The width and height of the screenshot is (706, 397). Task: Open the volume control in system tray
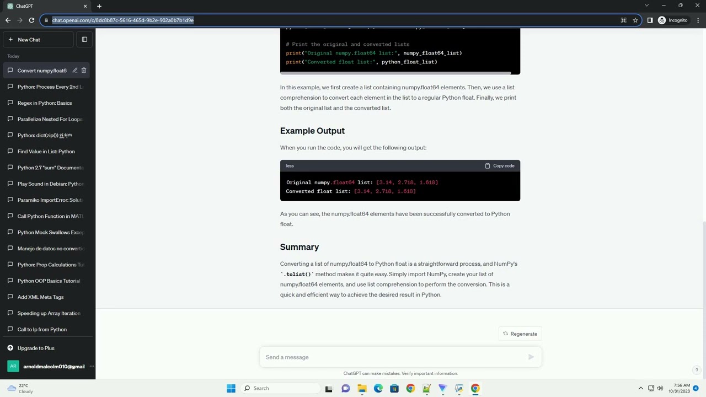pos(660,388)
